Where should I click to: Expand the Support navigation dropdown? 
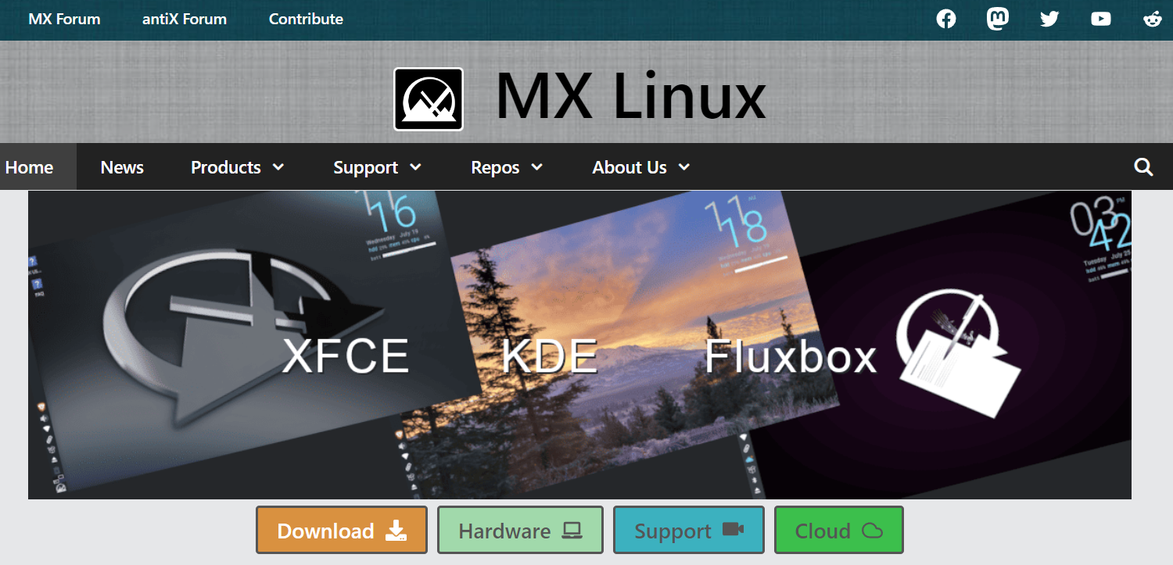(378, 167)
